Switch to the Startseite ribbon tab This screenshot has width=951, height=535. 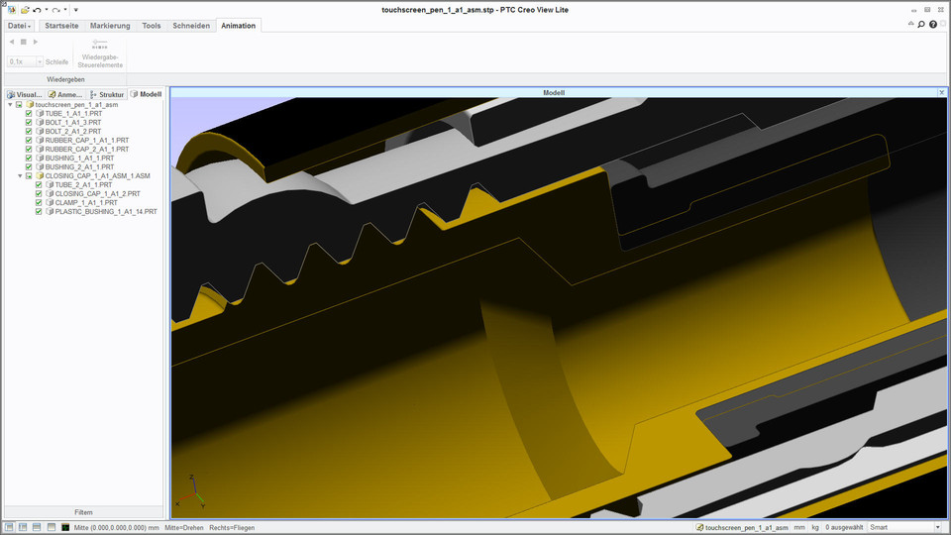tap(61, 26)
